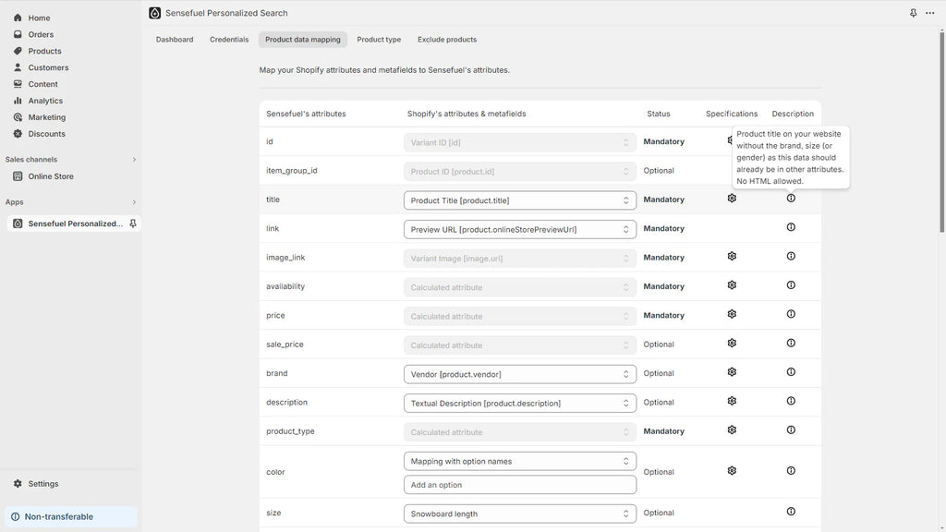The image size is (946, 532).
Task: Open specifications gear for the brand row
Action: coord(732,372)
